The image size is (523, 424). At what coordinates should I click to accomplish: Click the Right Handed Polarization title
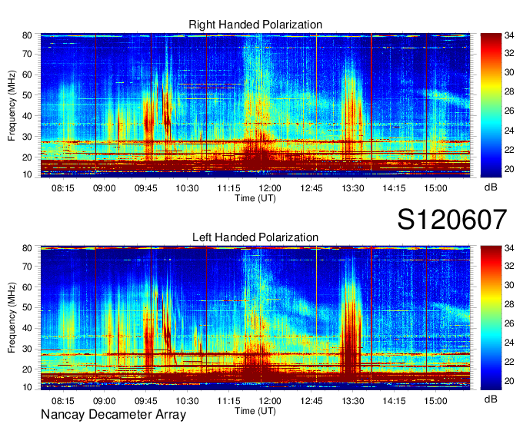click(x=255, y=25)
